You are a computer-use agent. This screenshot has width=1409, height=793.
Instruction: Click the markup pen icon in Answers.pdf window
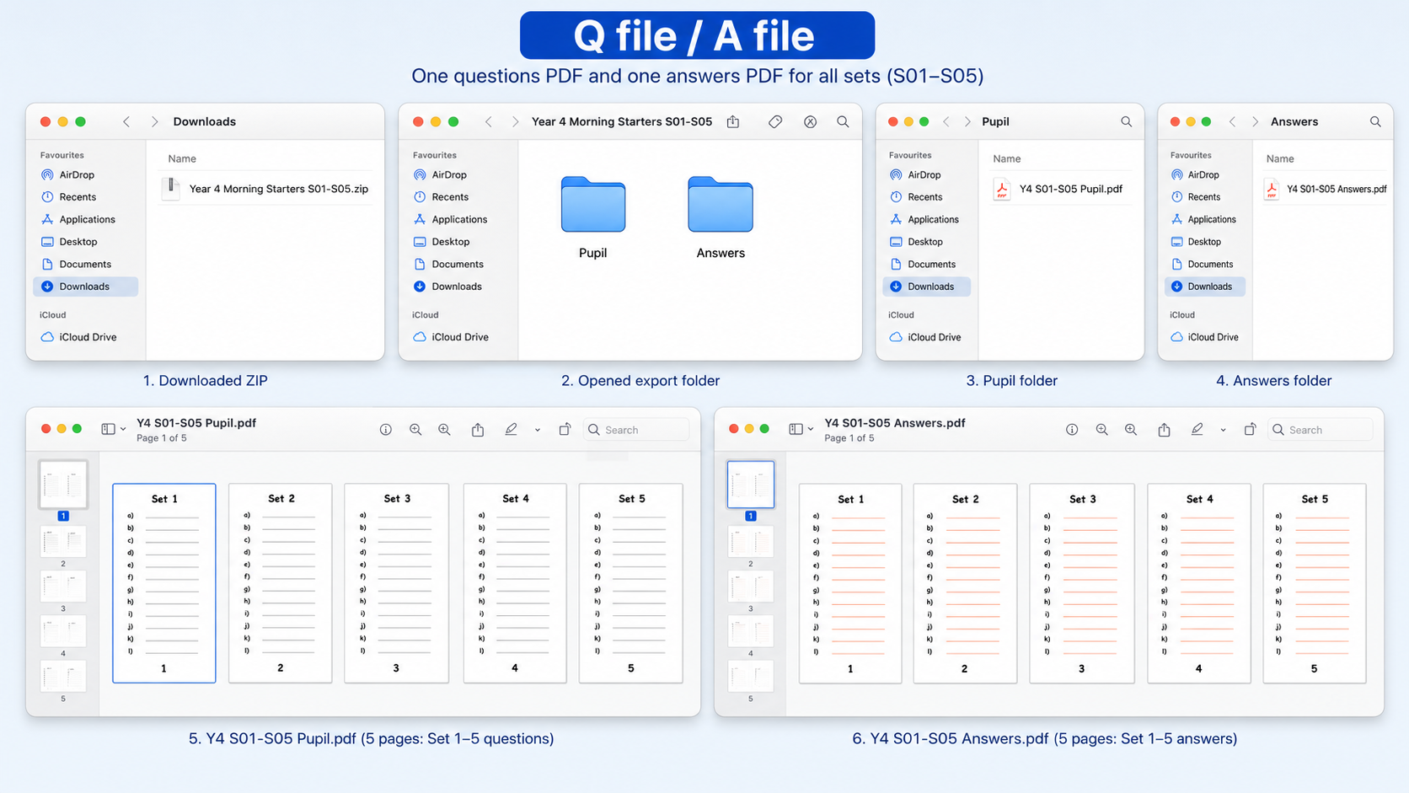click(1197, 429)
